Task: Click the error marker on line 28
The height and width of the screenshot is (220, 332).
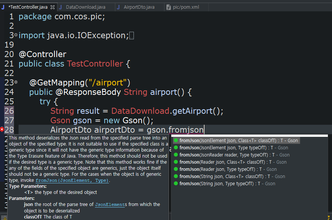Action: (2, 129)
